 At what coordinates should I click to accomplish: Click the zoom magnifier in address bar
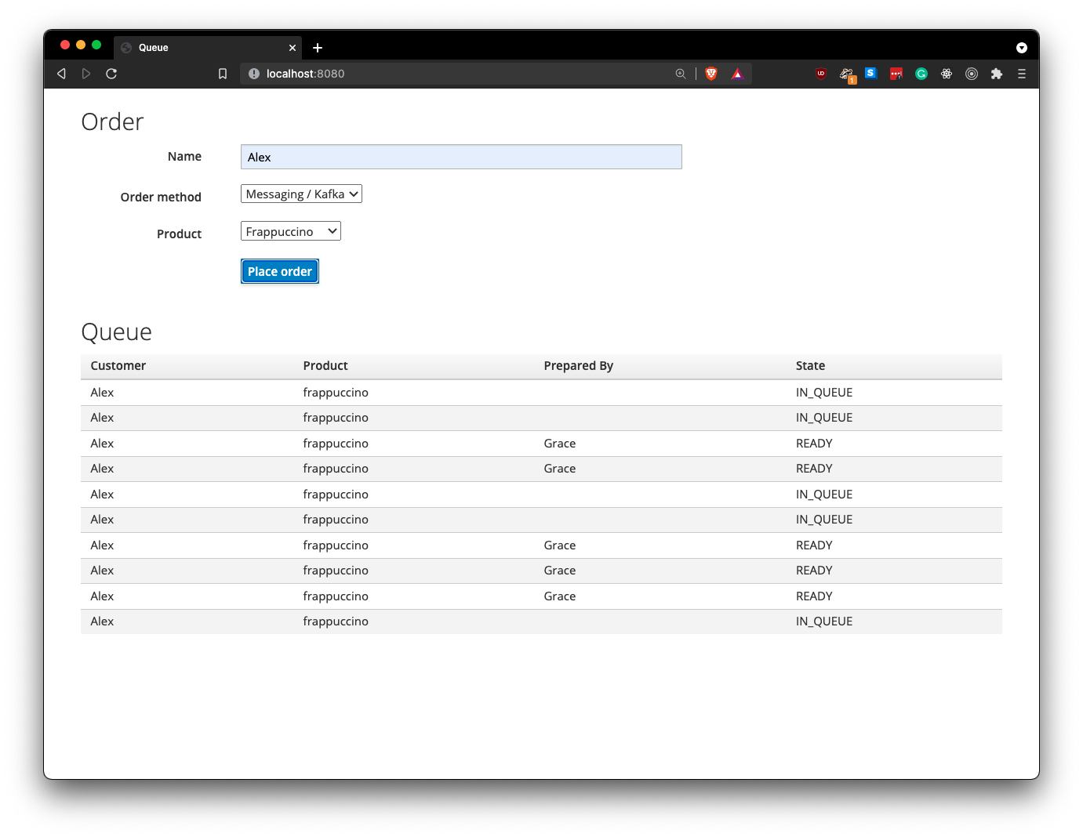coord(681,74)
